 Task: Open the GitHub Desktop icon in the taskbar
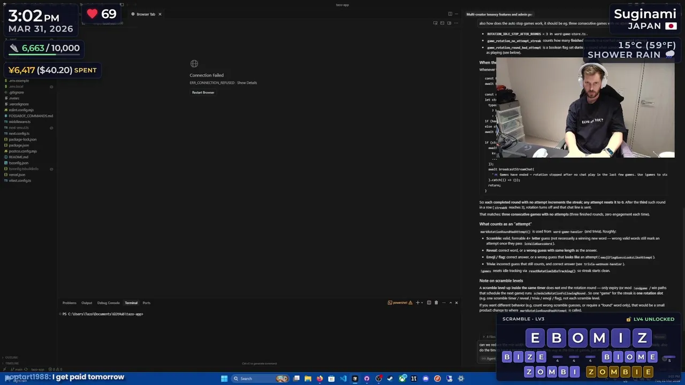click(367, 379)
